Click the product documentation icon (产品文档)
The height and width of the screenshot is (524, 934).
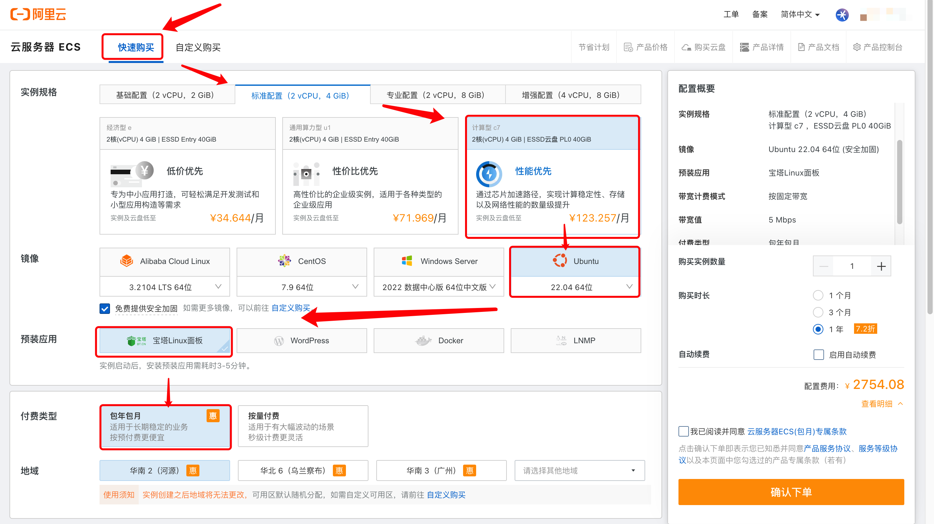pyautogui.click(x=801, y=47)
